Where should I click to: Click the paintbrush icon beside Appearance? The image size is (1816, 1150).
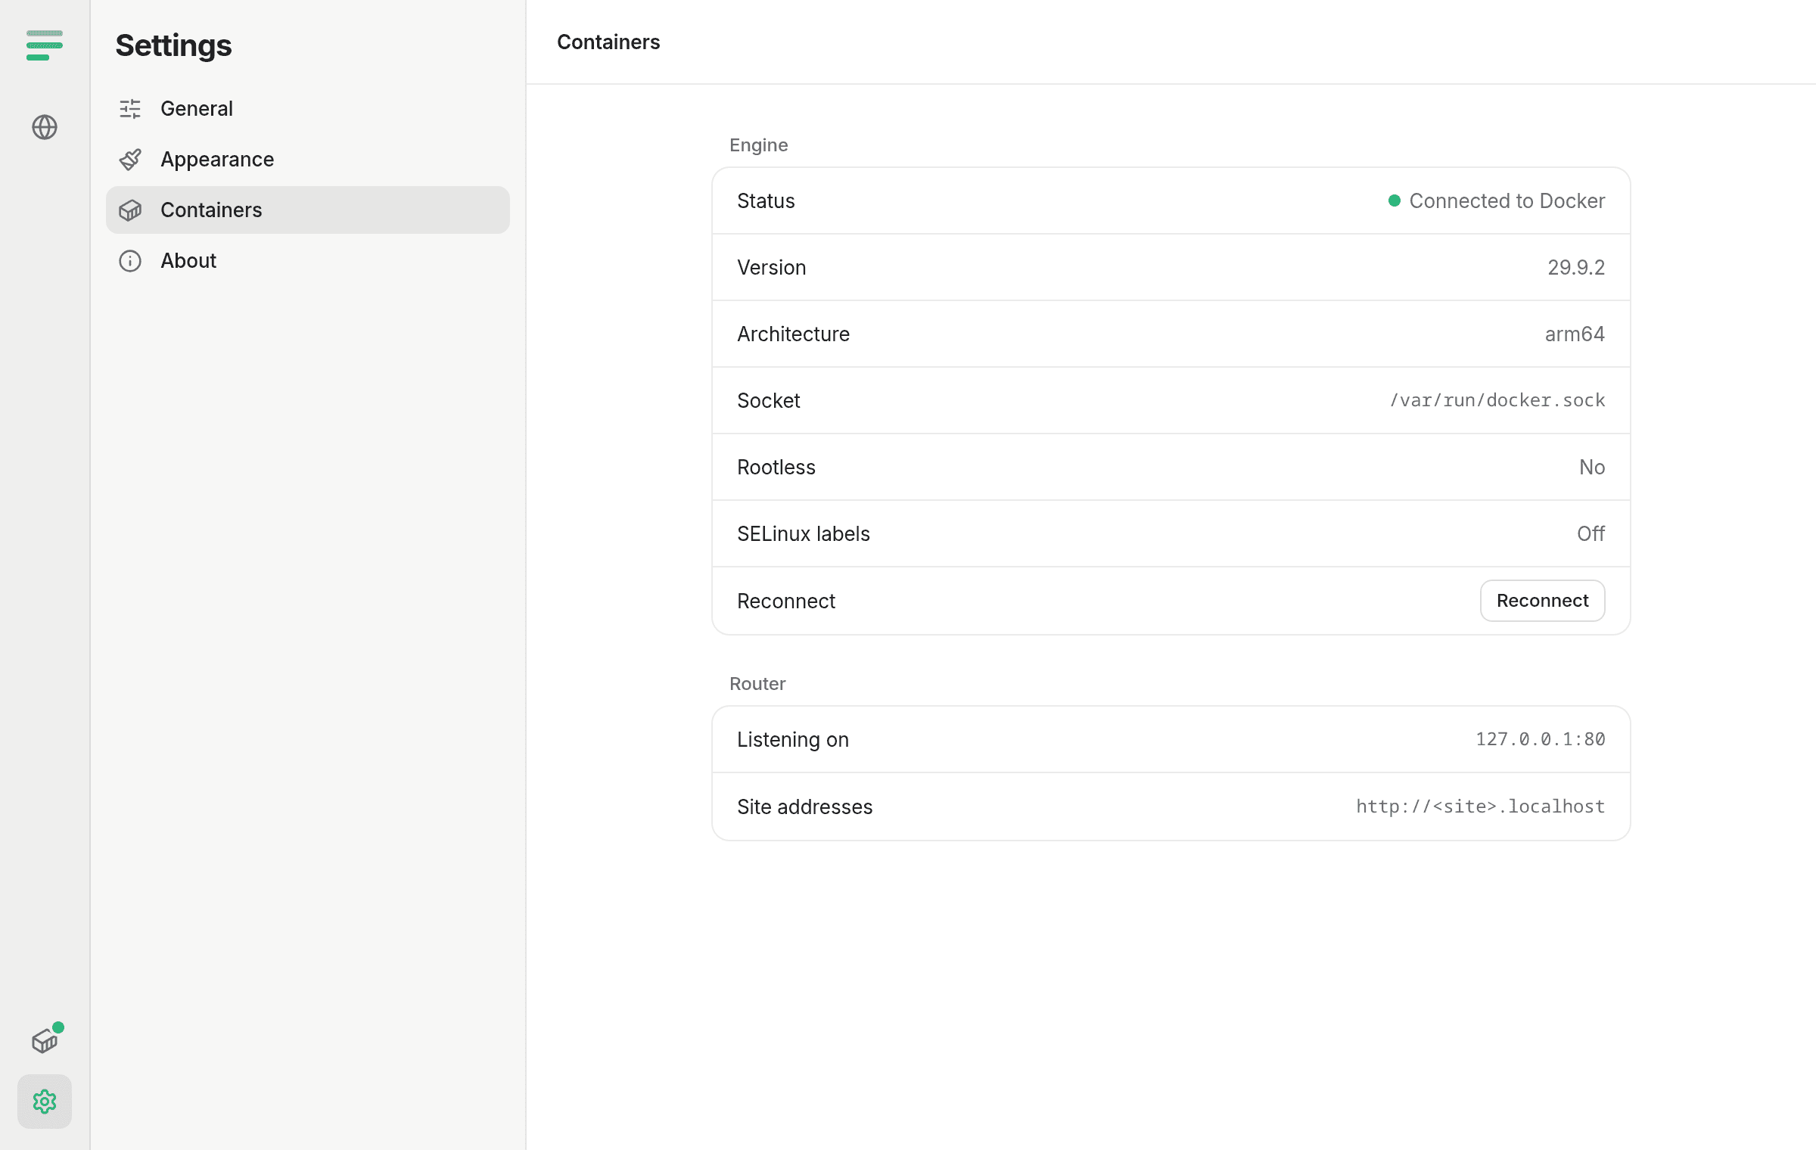point(130,160)
